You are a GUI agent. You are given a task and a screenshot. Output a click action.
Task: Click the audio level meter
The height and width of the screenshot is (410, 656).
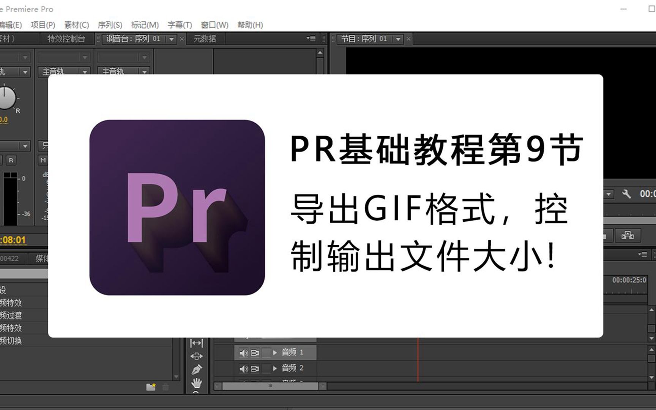click(x=10, y=199)
